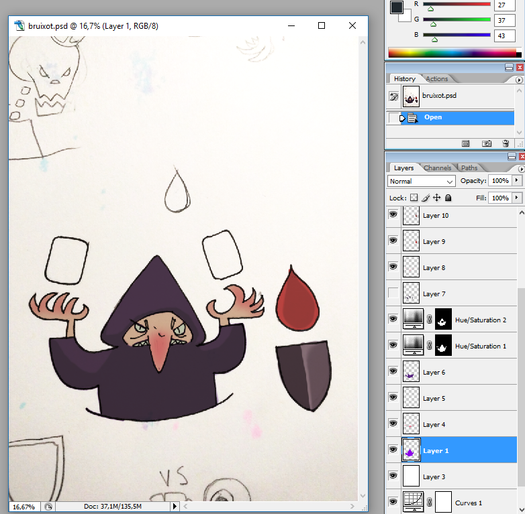Image resolution: width=525 pixels, height=514 pixels.
Task: Click document vertical scrollbar up arrow
Action: (x=363, y=42)
